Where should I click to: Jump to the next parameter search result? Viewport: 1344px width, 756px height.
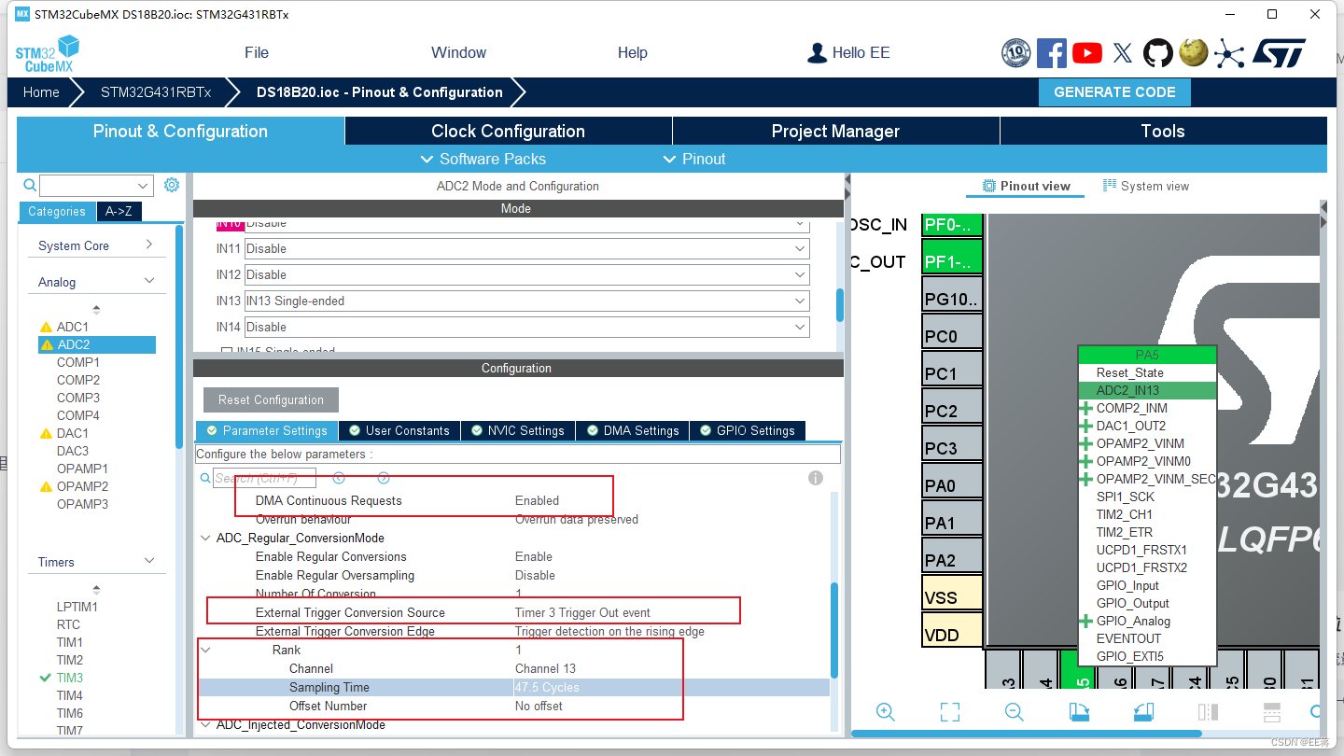[x=384, y=478]
